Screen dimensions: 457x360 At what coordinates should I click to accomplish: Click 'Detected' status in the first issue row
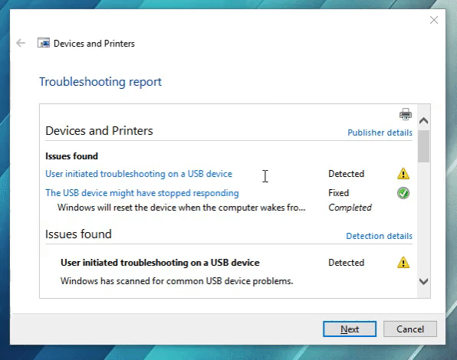(x=347, y=174)
